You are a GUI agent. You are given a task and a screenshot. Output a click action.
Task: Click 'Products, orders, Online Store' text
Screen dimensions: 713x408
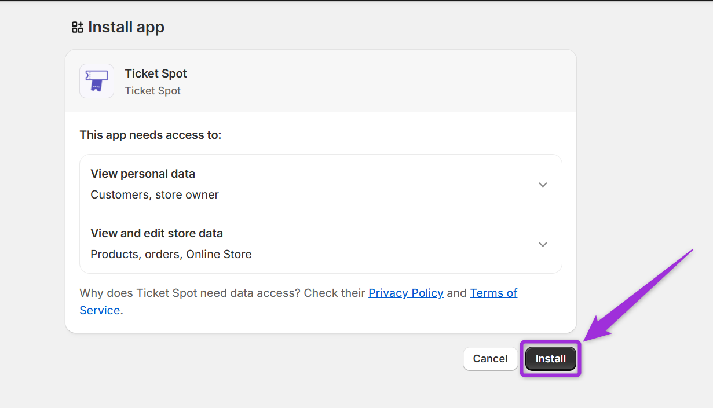click(x=171, y=254)
